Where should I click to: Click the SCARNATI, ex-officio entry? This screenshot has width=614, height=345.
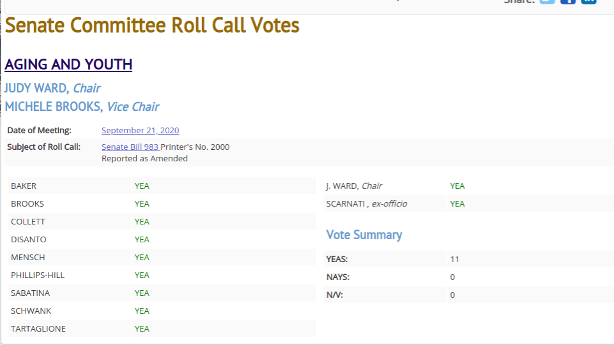366,204
